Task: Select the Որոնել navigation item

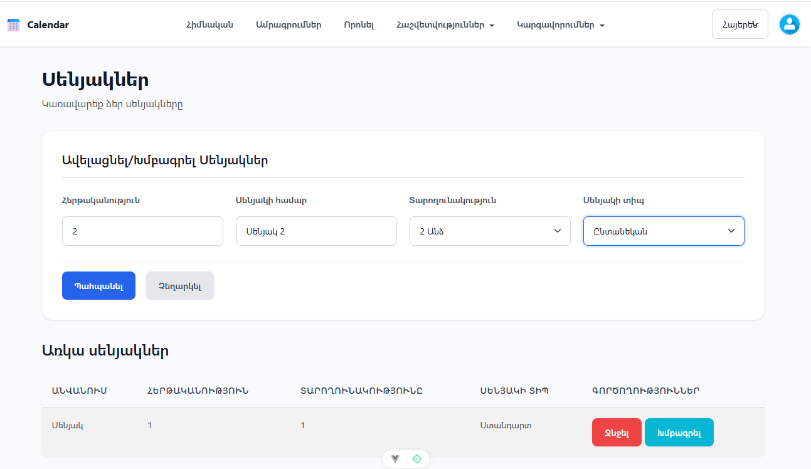Action: click(359, 25)
